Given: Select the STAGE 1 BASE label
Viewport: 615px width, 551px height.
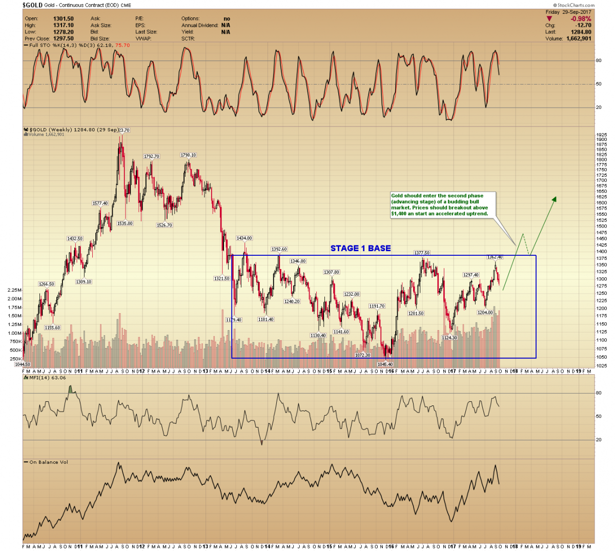Looking at the screenshot, I should [x=360, y=249].
